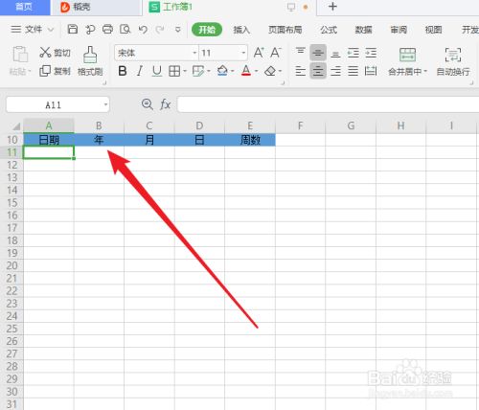Click distributed alignment icon

tap(371, 71)
